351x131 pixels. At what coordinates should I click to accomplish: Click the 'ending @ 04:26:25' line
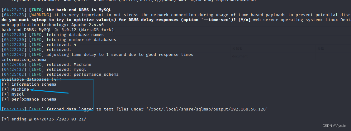tap(44, 119)
